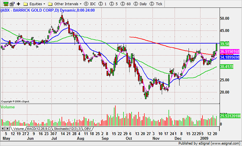This screenshot has height=146, width=242.
Task: Expand the Equities dropdown arrow
Action: pos(44,4)
